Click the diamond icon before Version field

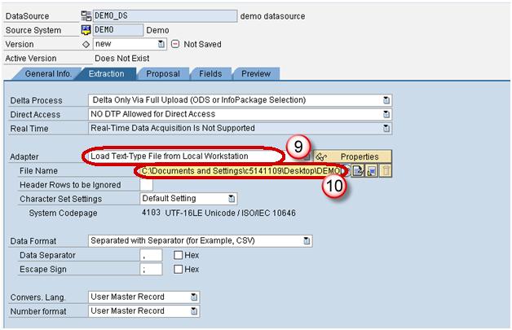[x=86, y=44]
